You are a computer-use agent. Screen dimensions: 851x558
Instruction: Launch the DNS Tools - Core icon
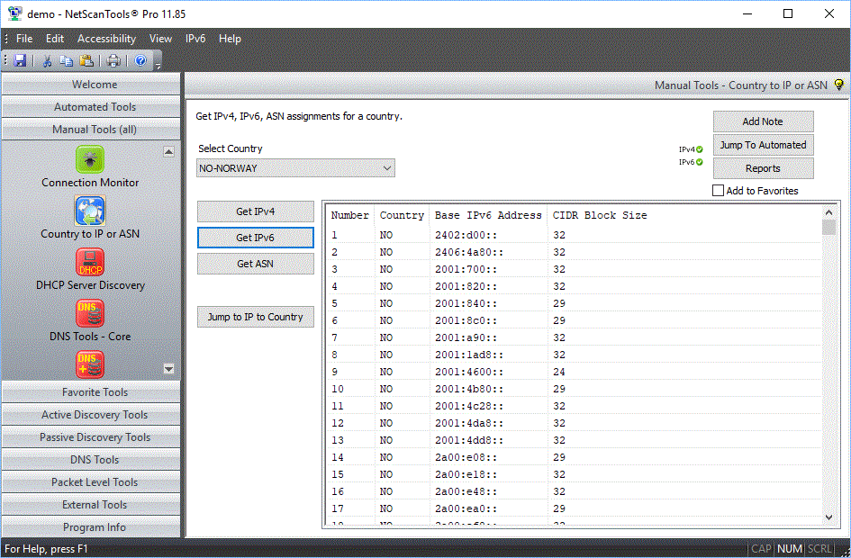tap(90, 313)
